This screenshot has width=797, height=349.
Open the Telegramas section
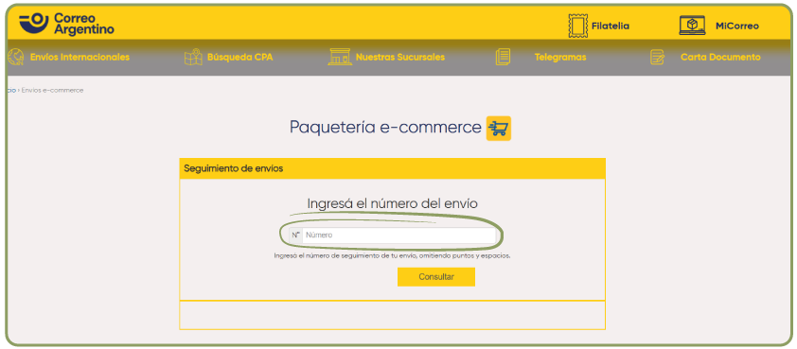pos(560,57)
